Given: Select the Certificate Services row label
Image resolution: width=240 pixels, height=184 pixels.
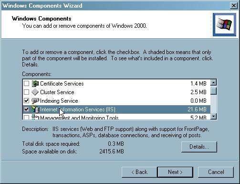Looking at the screenshot, I should (x=62, y=84).
